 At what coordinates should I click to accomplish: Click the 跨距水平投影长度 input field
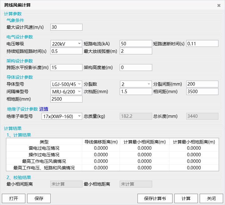(66, 67)
